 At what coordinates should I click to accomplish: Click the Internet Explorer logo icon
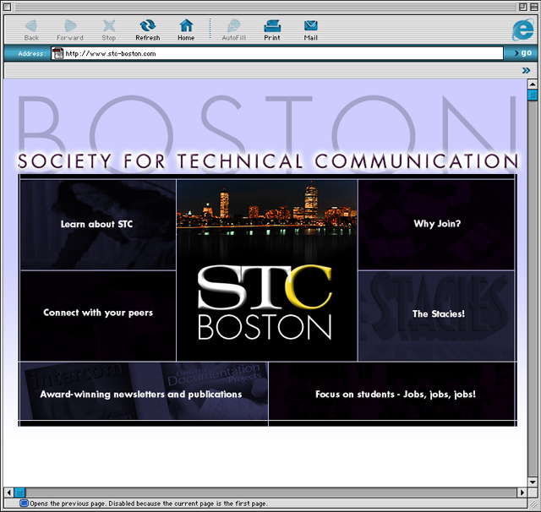[x=522, y=30]
